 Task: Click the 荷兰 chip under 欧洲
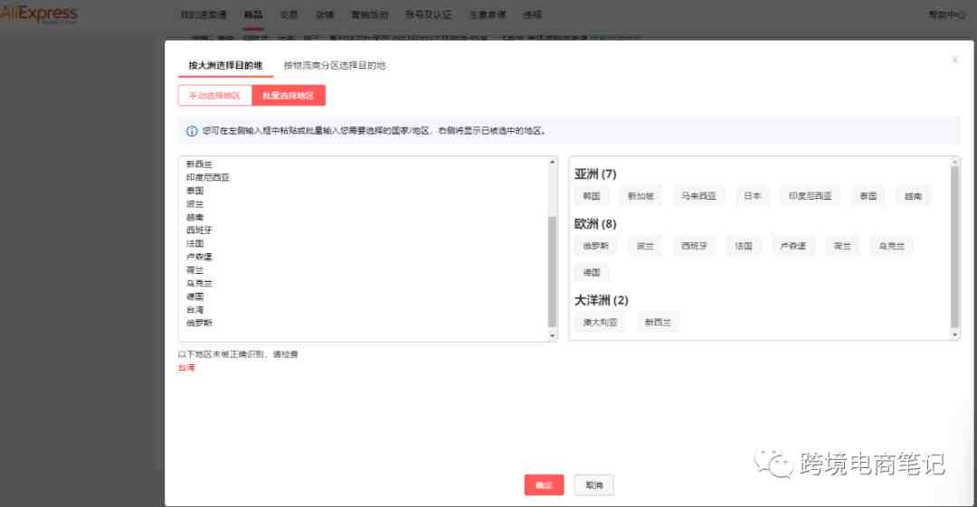click(842, 246)
